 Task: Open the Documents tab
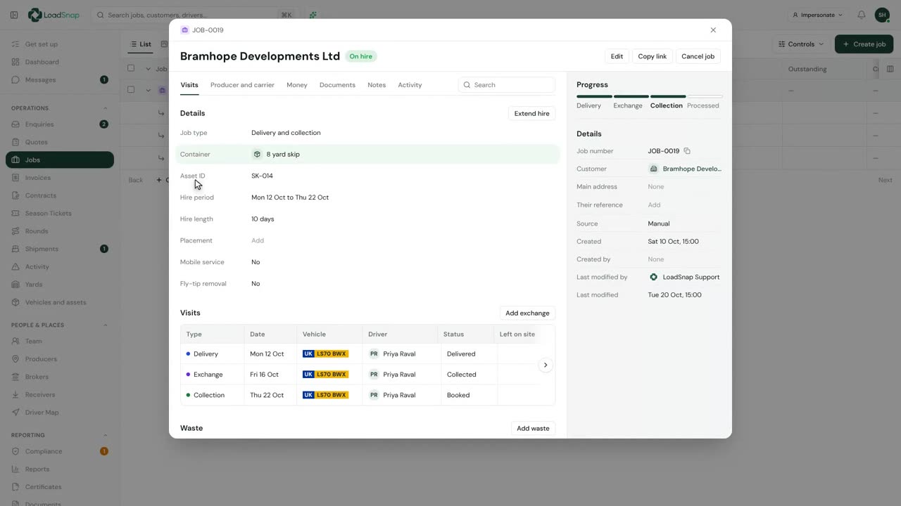pos(337,85)
